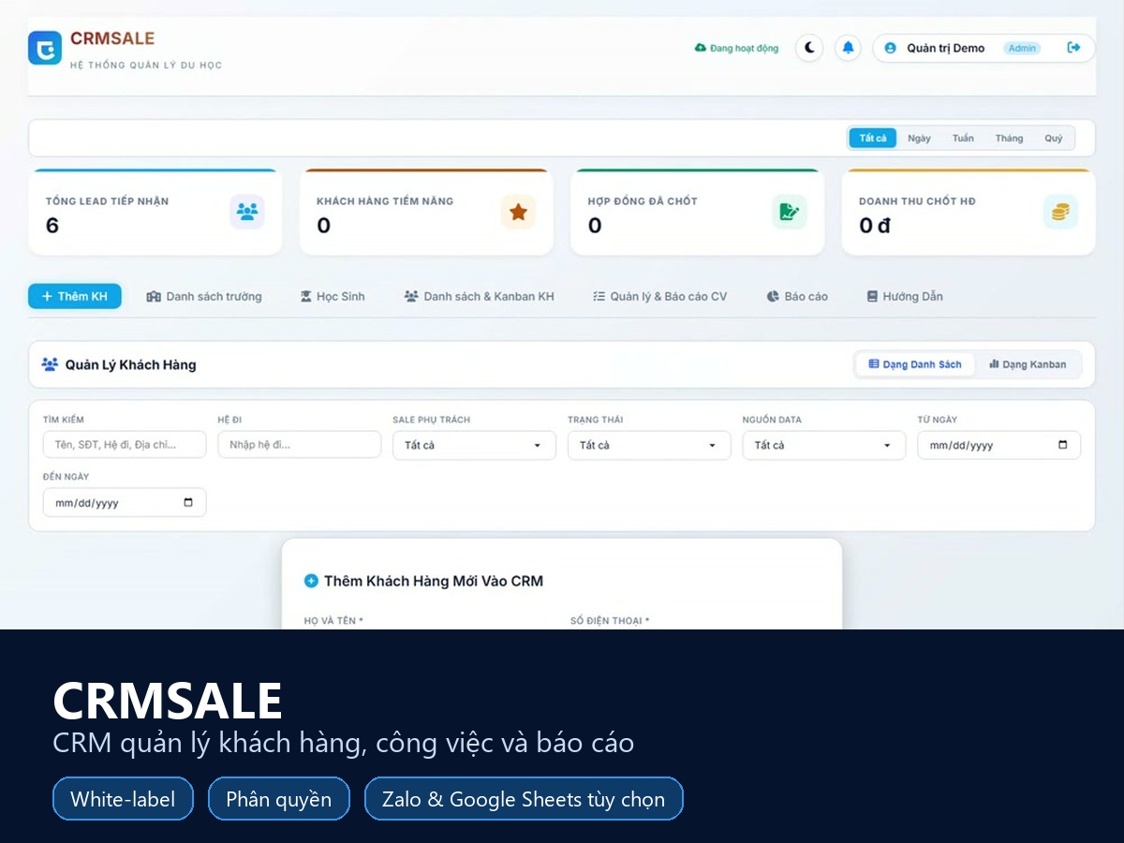The height and width of the screenshot is (843, 1124).
Task: Click the Phân quyền badge
Action: (x=279, y=799)
